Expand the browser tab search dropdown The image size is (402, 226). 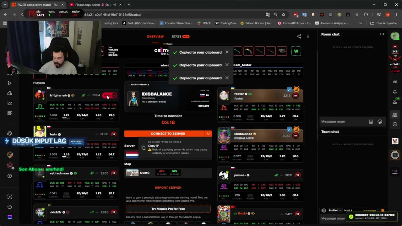pos(5,5)
